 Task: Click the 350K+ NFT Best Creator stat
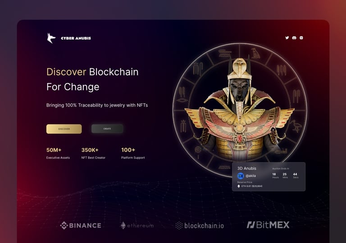pos(93,153)
